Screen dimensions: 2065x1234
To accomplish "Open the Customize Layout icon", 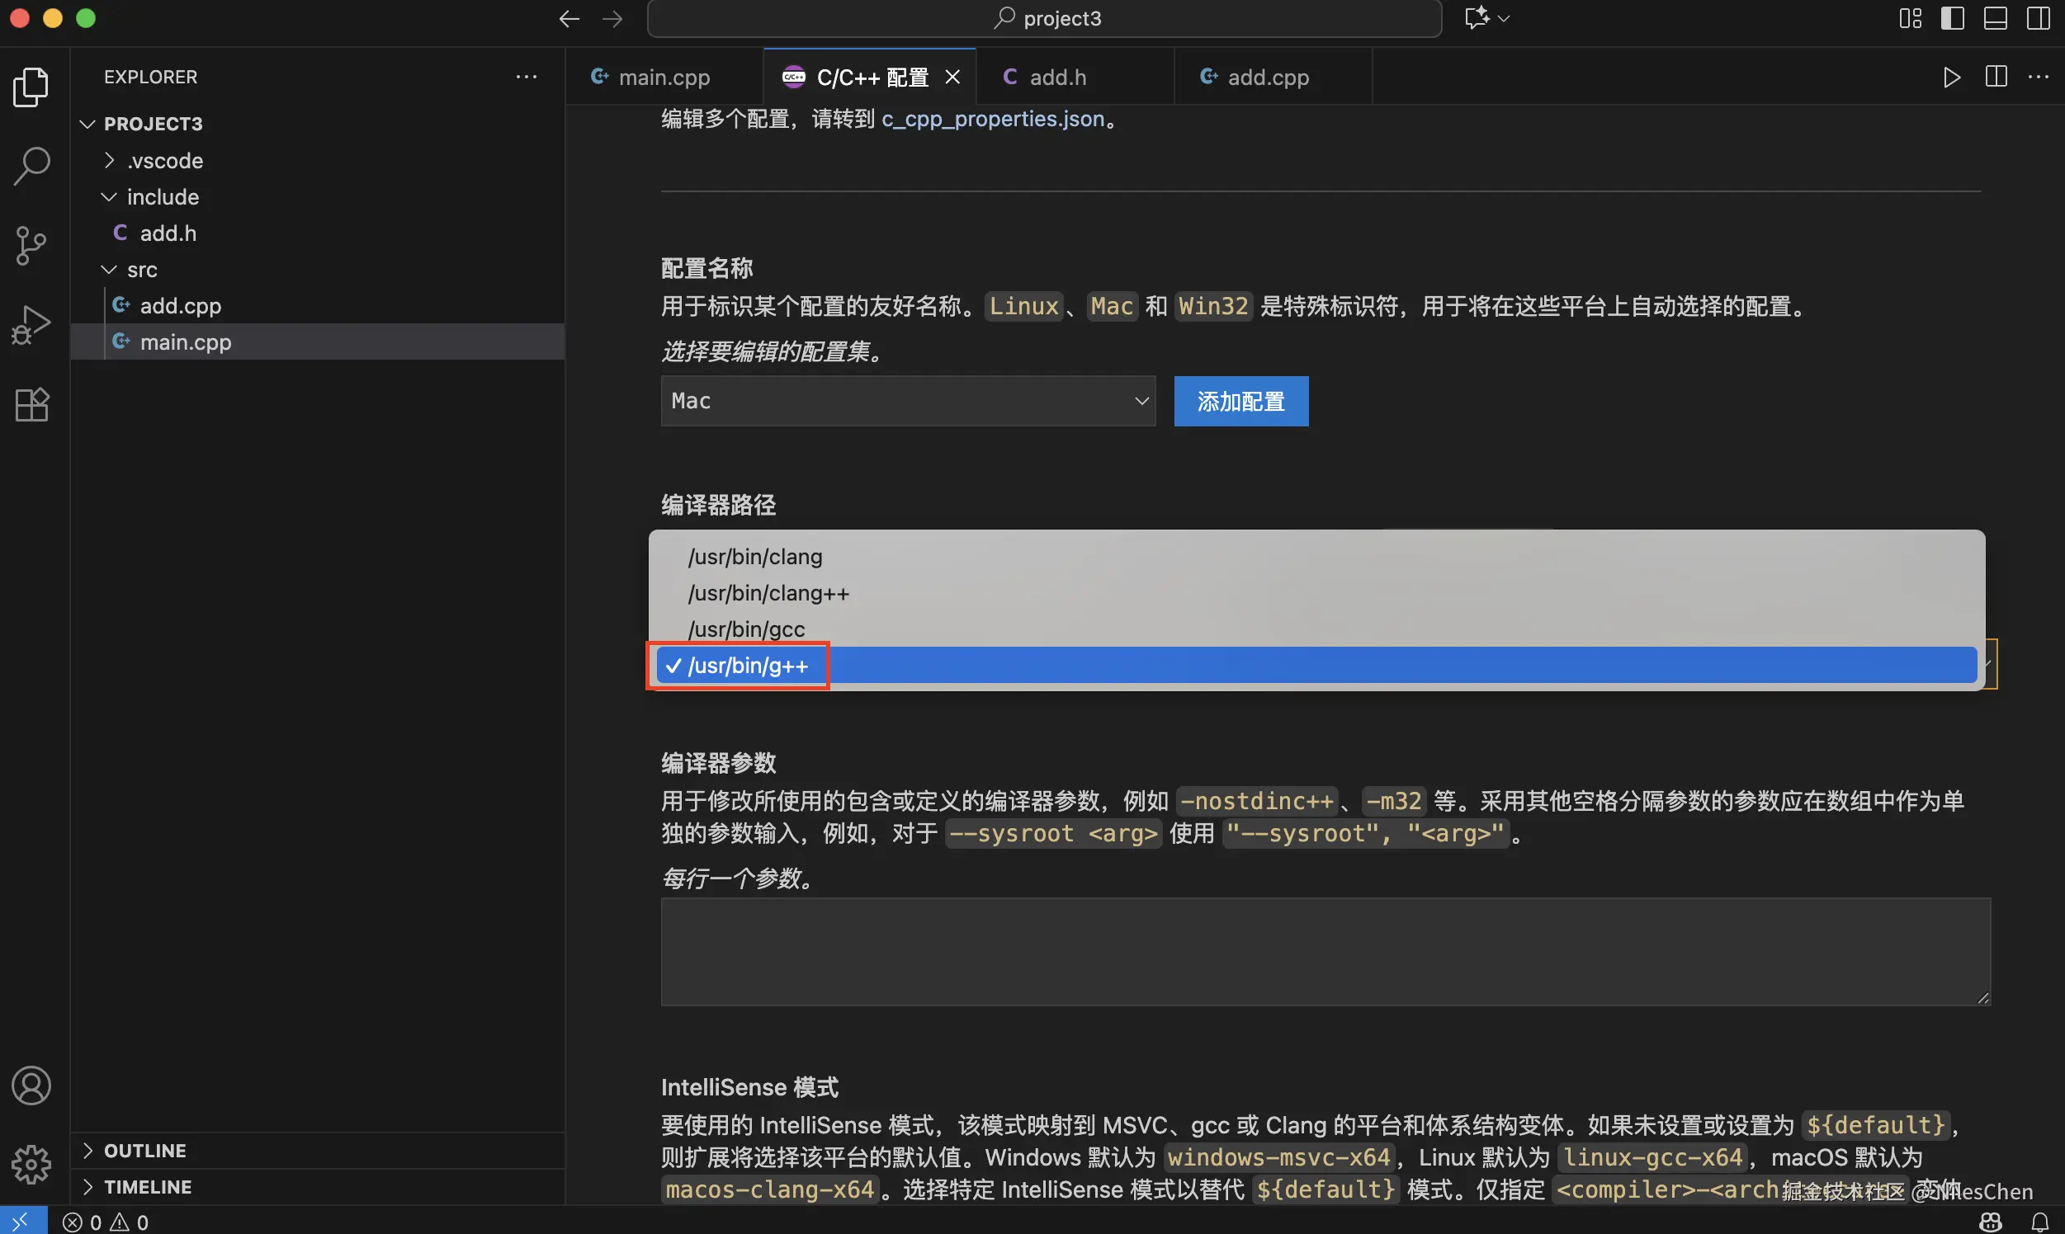I will pos(1911,18).
